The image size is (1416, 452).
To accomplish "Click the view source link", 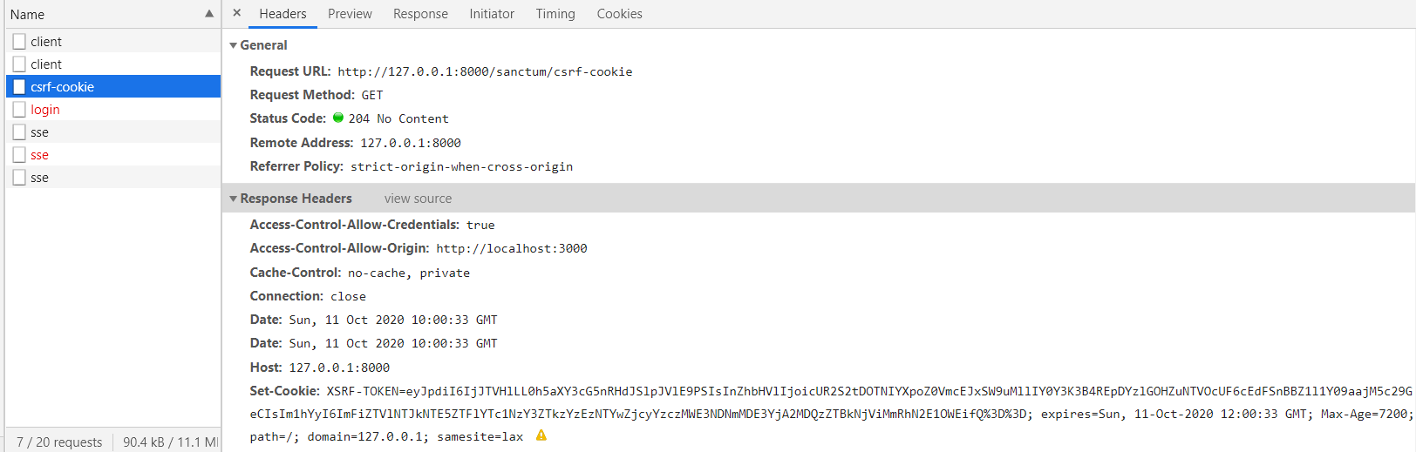I will pyautogui.click(x=418, y=199).
